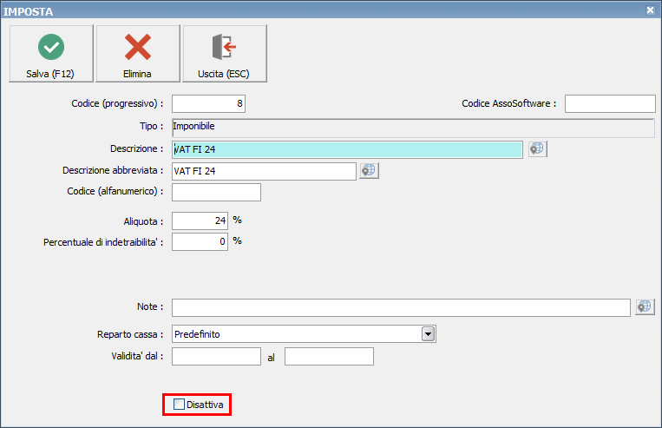
Task: Click into the Descrizione field with VAT FI 24
Action: tap(347, 149)
